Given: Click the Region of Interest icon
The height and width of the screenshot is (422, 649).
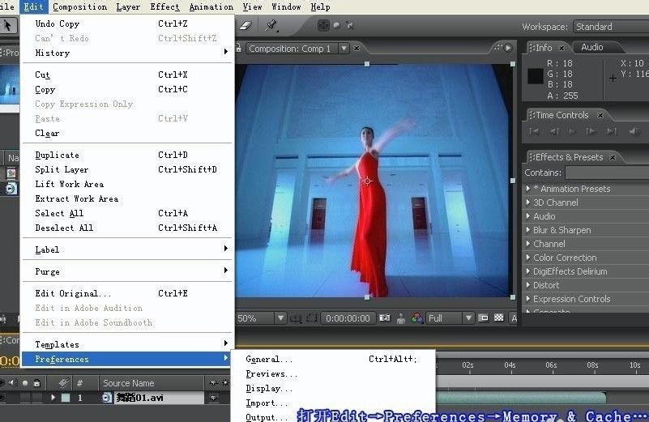Looking at the screenshot, I should click(483, 318).
